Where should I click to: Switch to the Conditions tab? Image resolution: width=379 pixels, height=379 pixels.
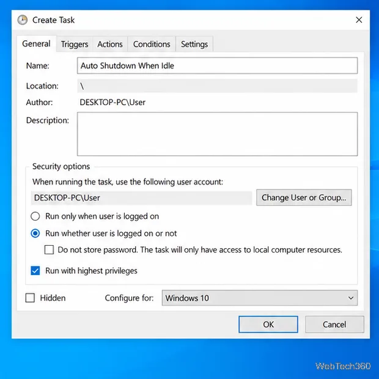(152, 44)
